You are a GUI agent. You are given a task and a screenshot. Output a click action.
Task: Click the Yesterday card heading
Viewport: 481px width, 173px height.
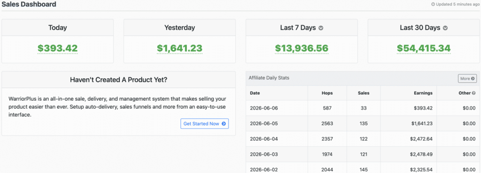[x=180, y=28]
